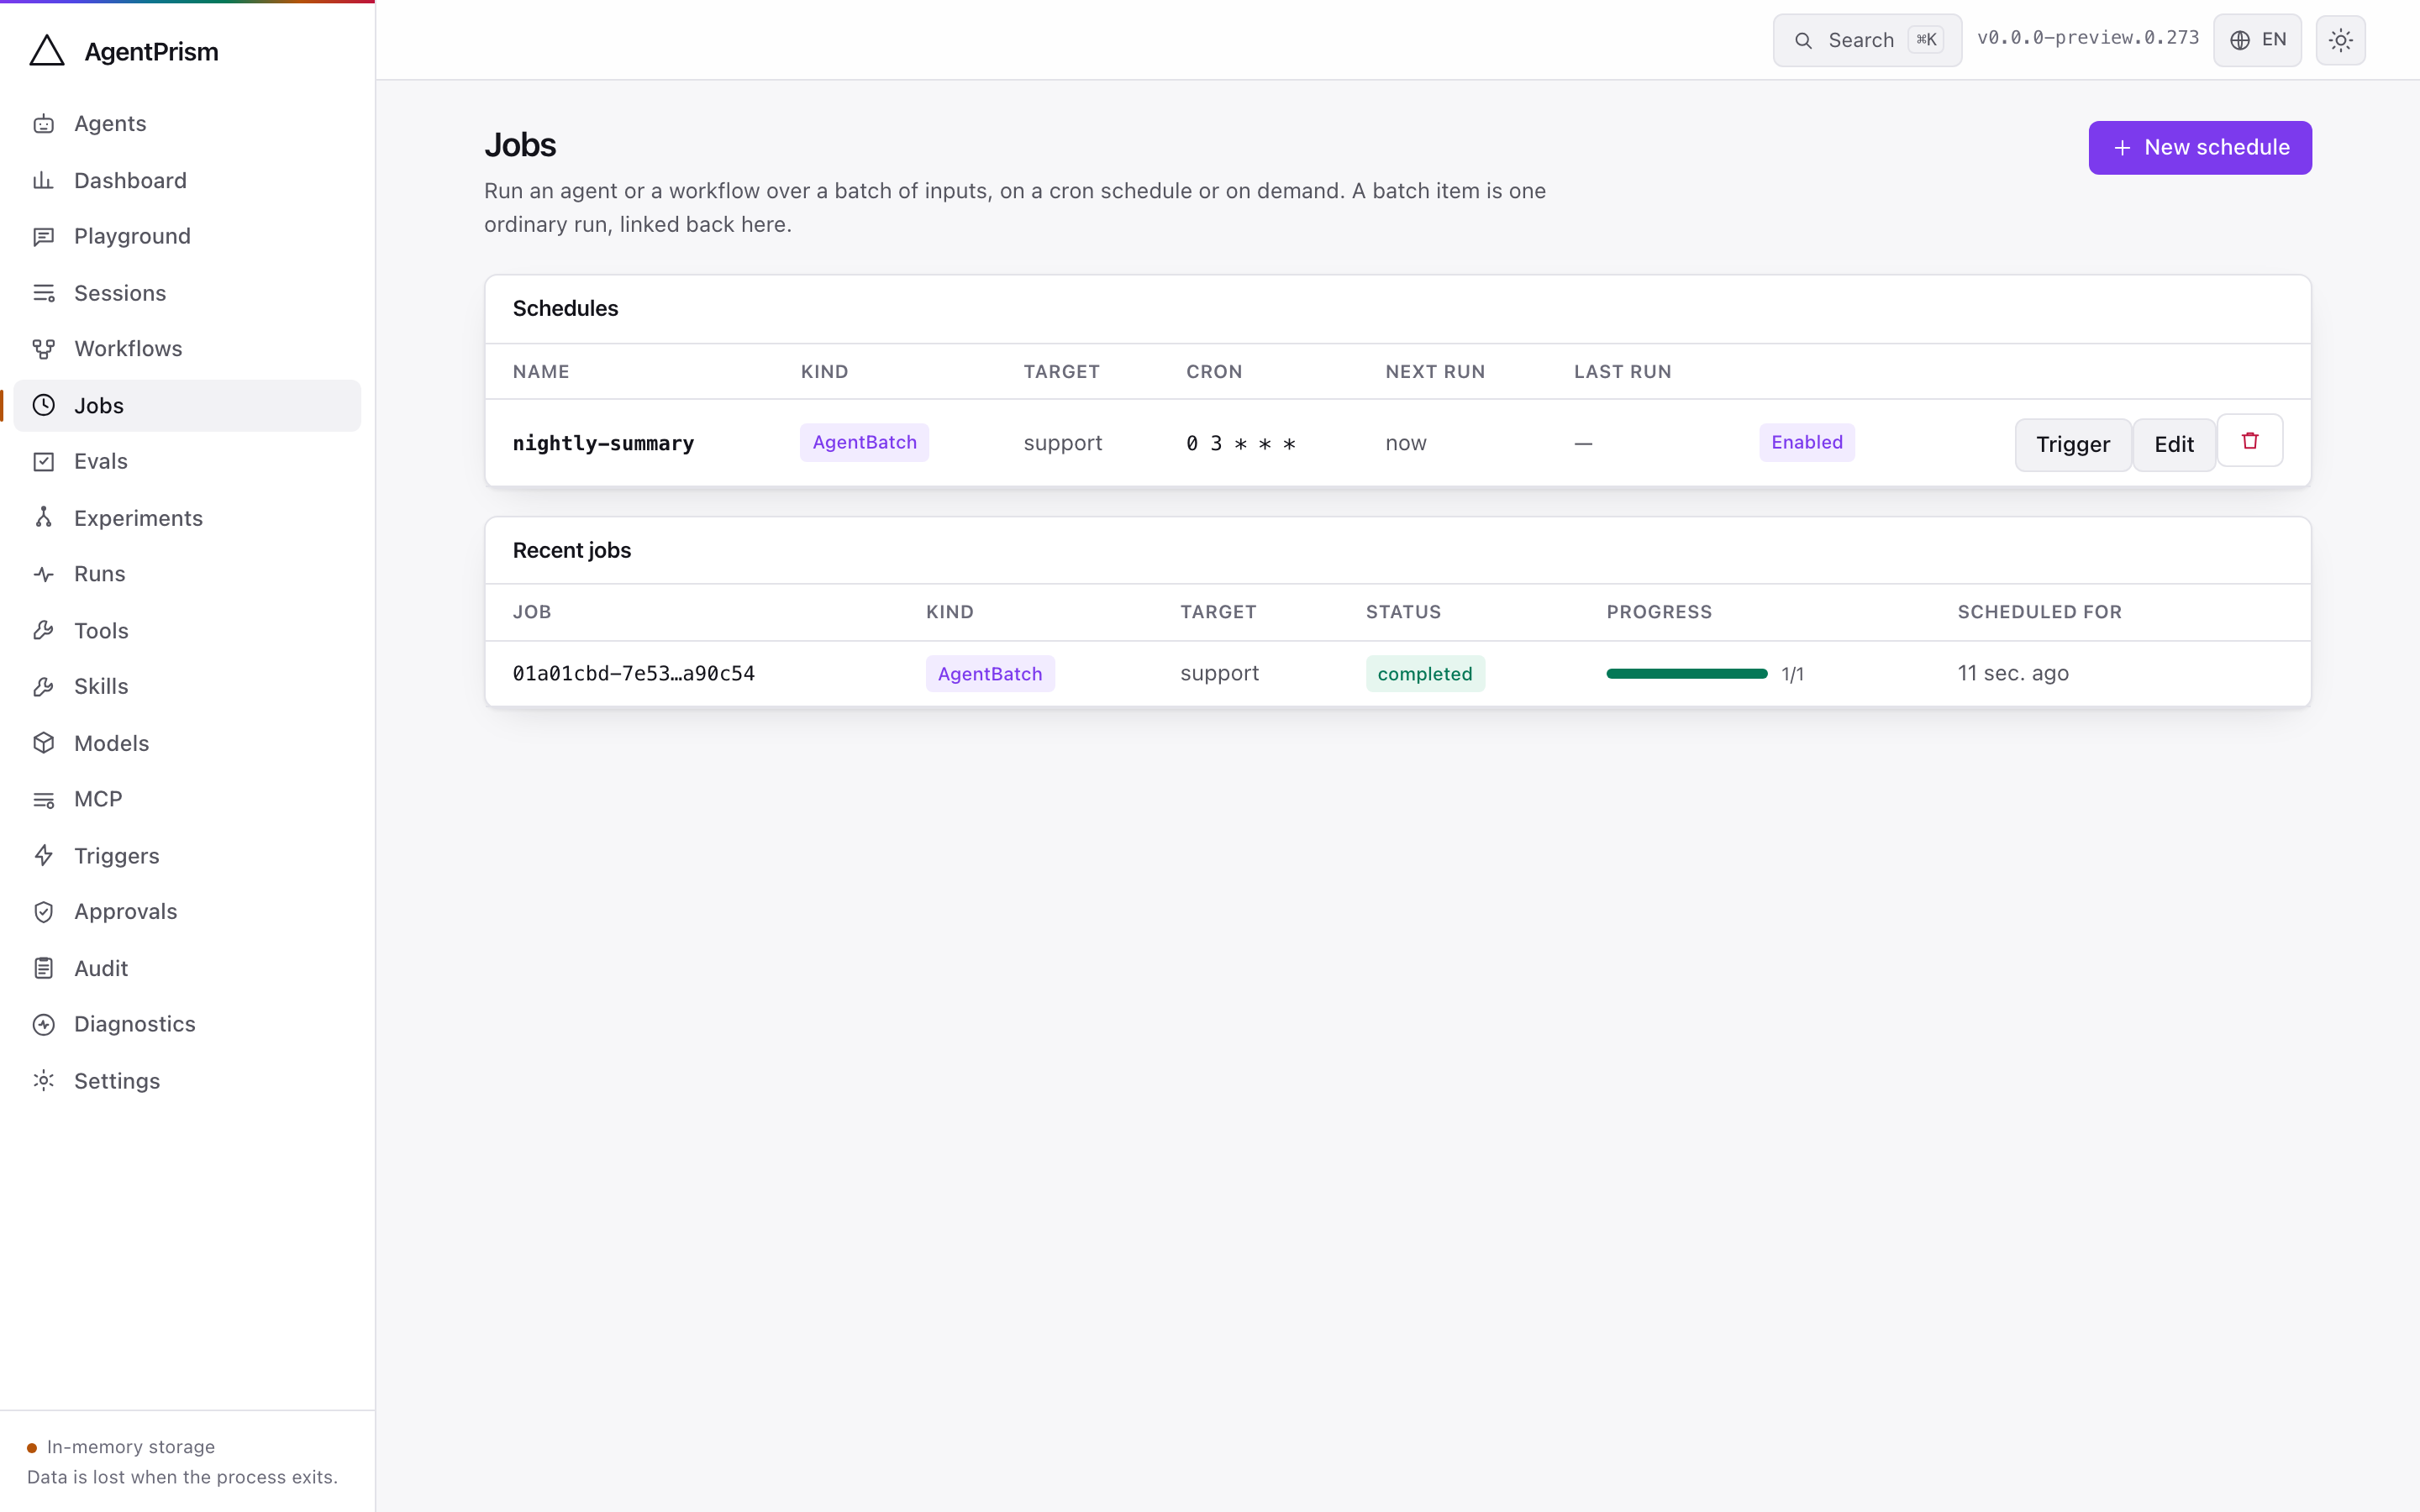Click the completed status badge

(x=1425, y=673)
